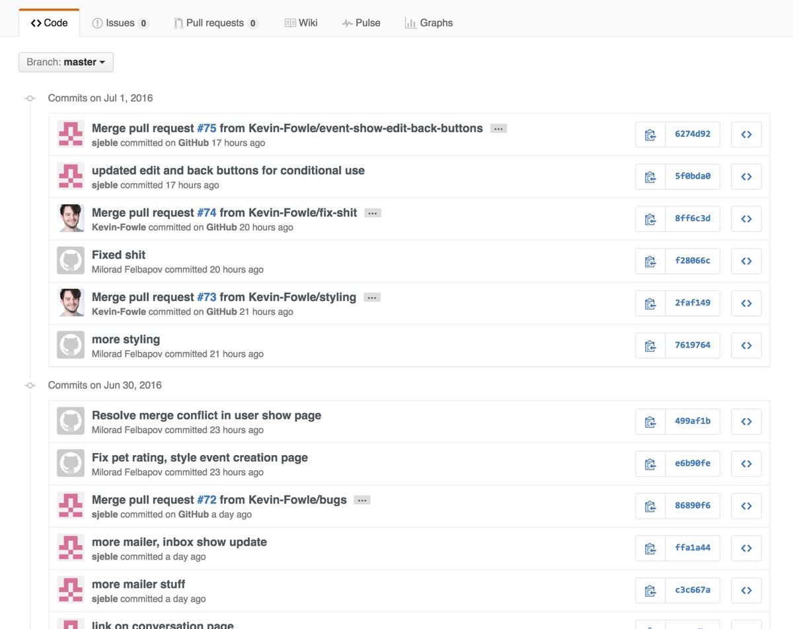
Task: Open the 'more styling' commit
Action: coord(126,339)
